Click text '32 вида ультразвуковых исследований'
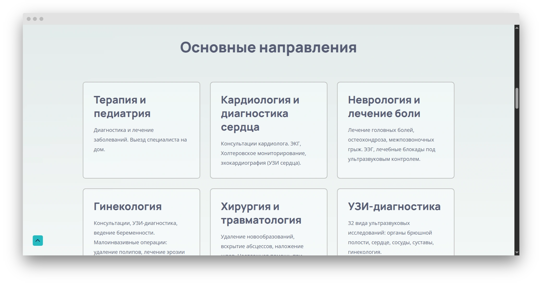This screenshot has height=288, width=542. coord(379,228)
